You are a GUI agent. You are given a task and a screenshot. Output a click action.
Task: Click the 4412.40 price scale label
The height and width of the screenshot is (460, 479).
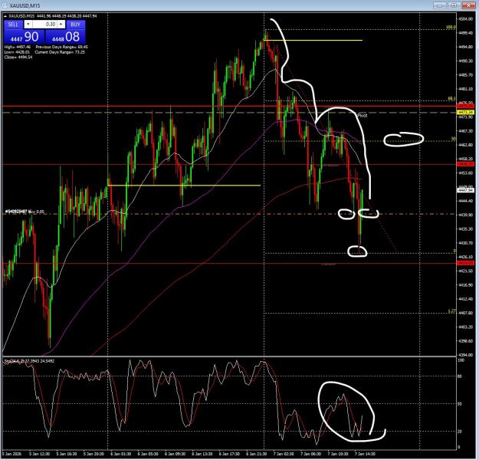point(465,299)
